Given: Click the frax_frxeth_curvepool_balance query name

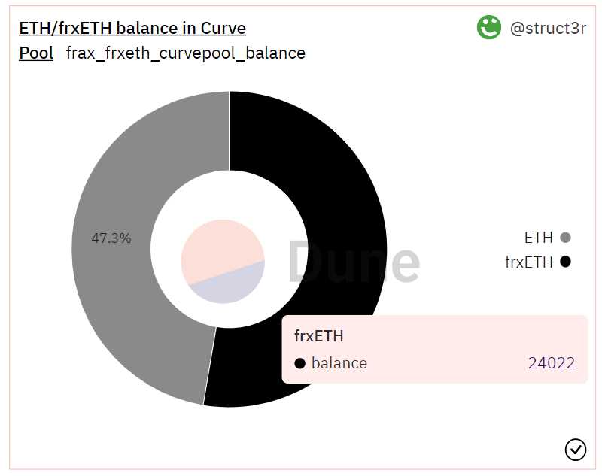Looking at the screenshot, I should pos(185,53).
